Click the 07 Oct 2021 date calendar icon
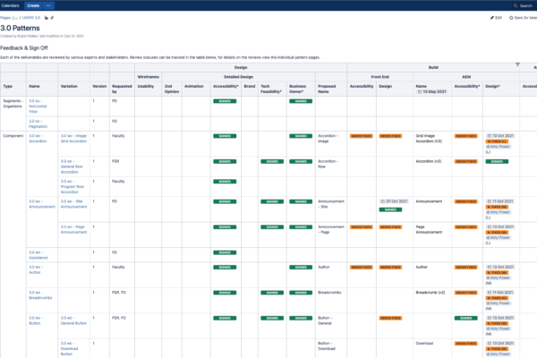The width and height of the screenshot is (537, 358). [x=383, y=201]
